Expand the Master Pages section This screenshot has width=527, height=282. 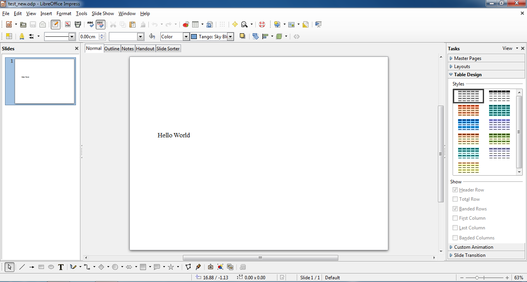pos(467,58)
